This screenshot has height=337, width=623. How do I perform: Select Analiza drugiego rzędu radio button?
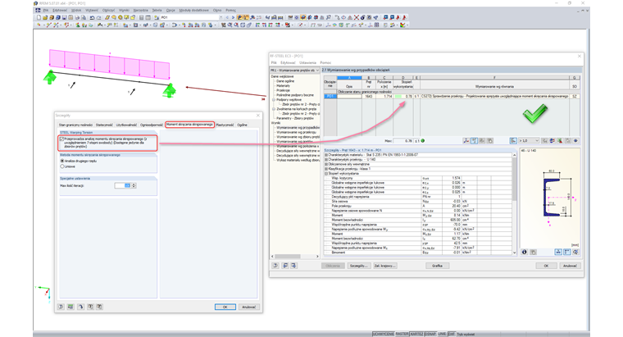62,161
